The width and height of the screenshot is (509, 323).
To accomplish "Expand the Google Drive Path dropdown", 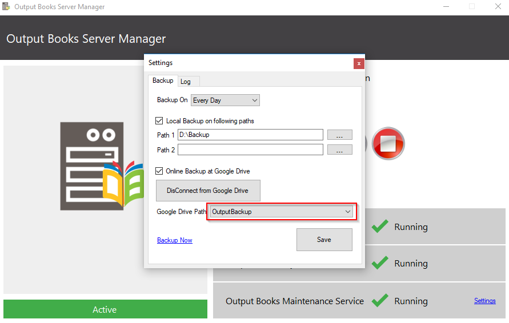I will [282, 212].
